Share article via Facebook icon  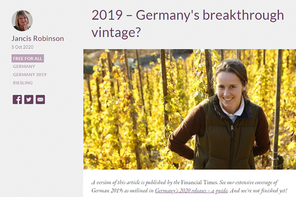(17, 100)
